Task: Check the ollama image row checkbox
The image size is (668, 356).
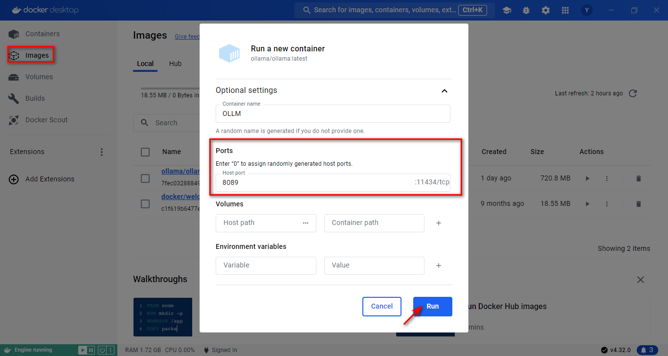Action: point(145,178)
